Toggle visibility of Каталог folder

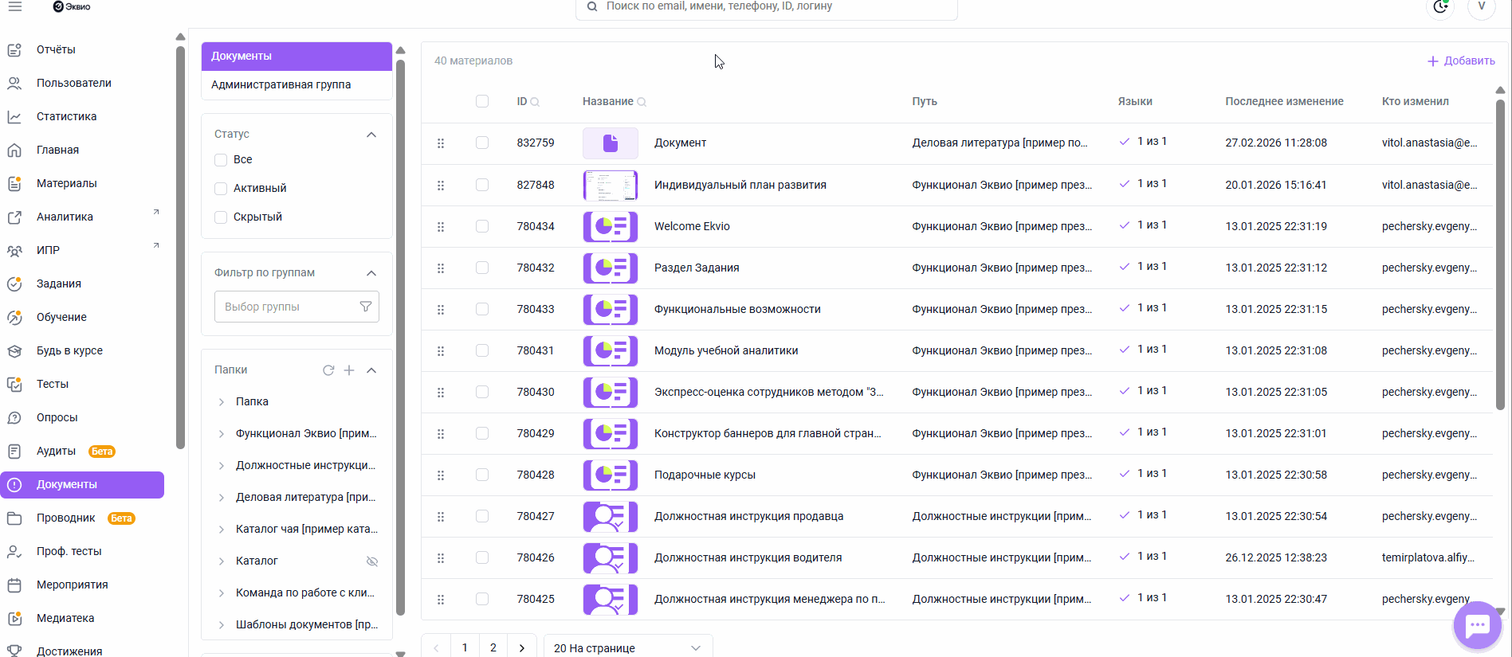coord(371,561)
